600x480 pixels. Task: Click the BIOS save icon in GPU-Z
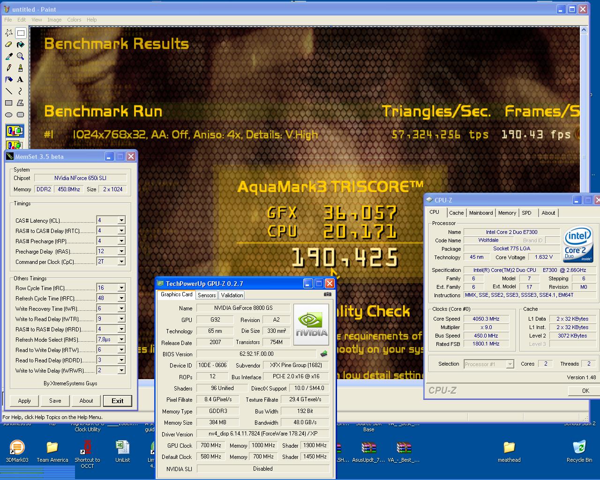coord(323,354)
